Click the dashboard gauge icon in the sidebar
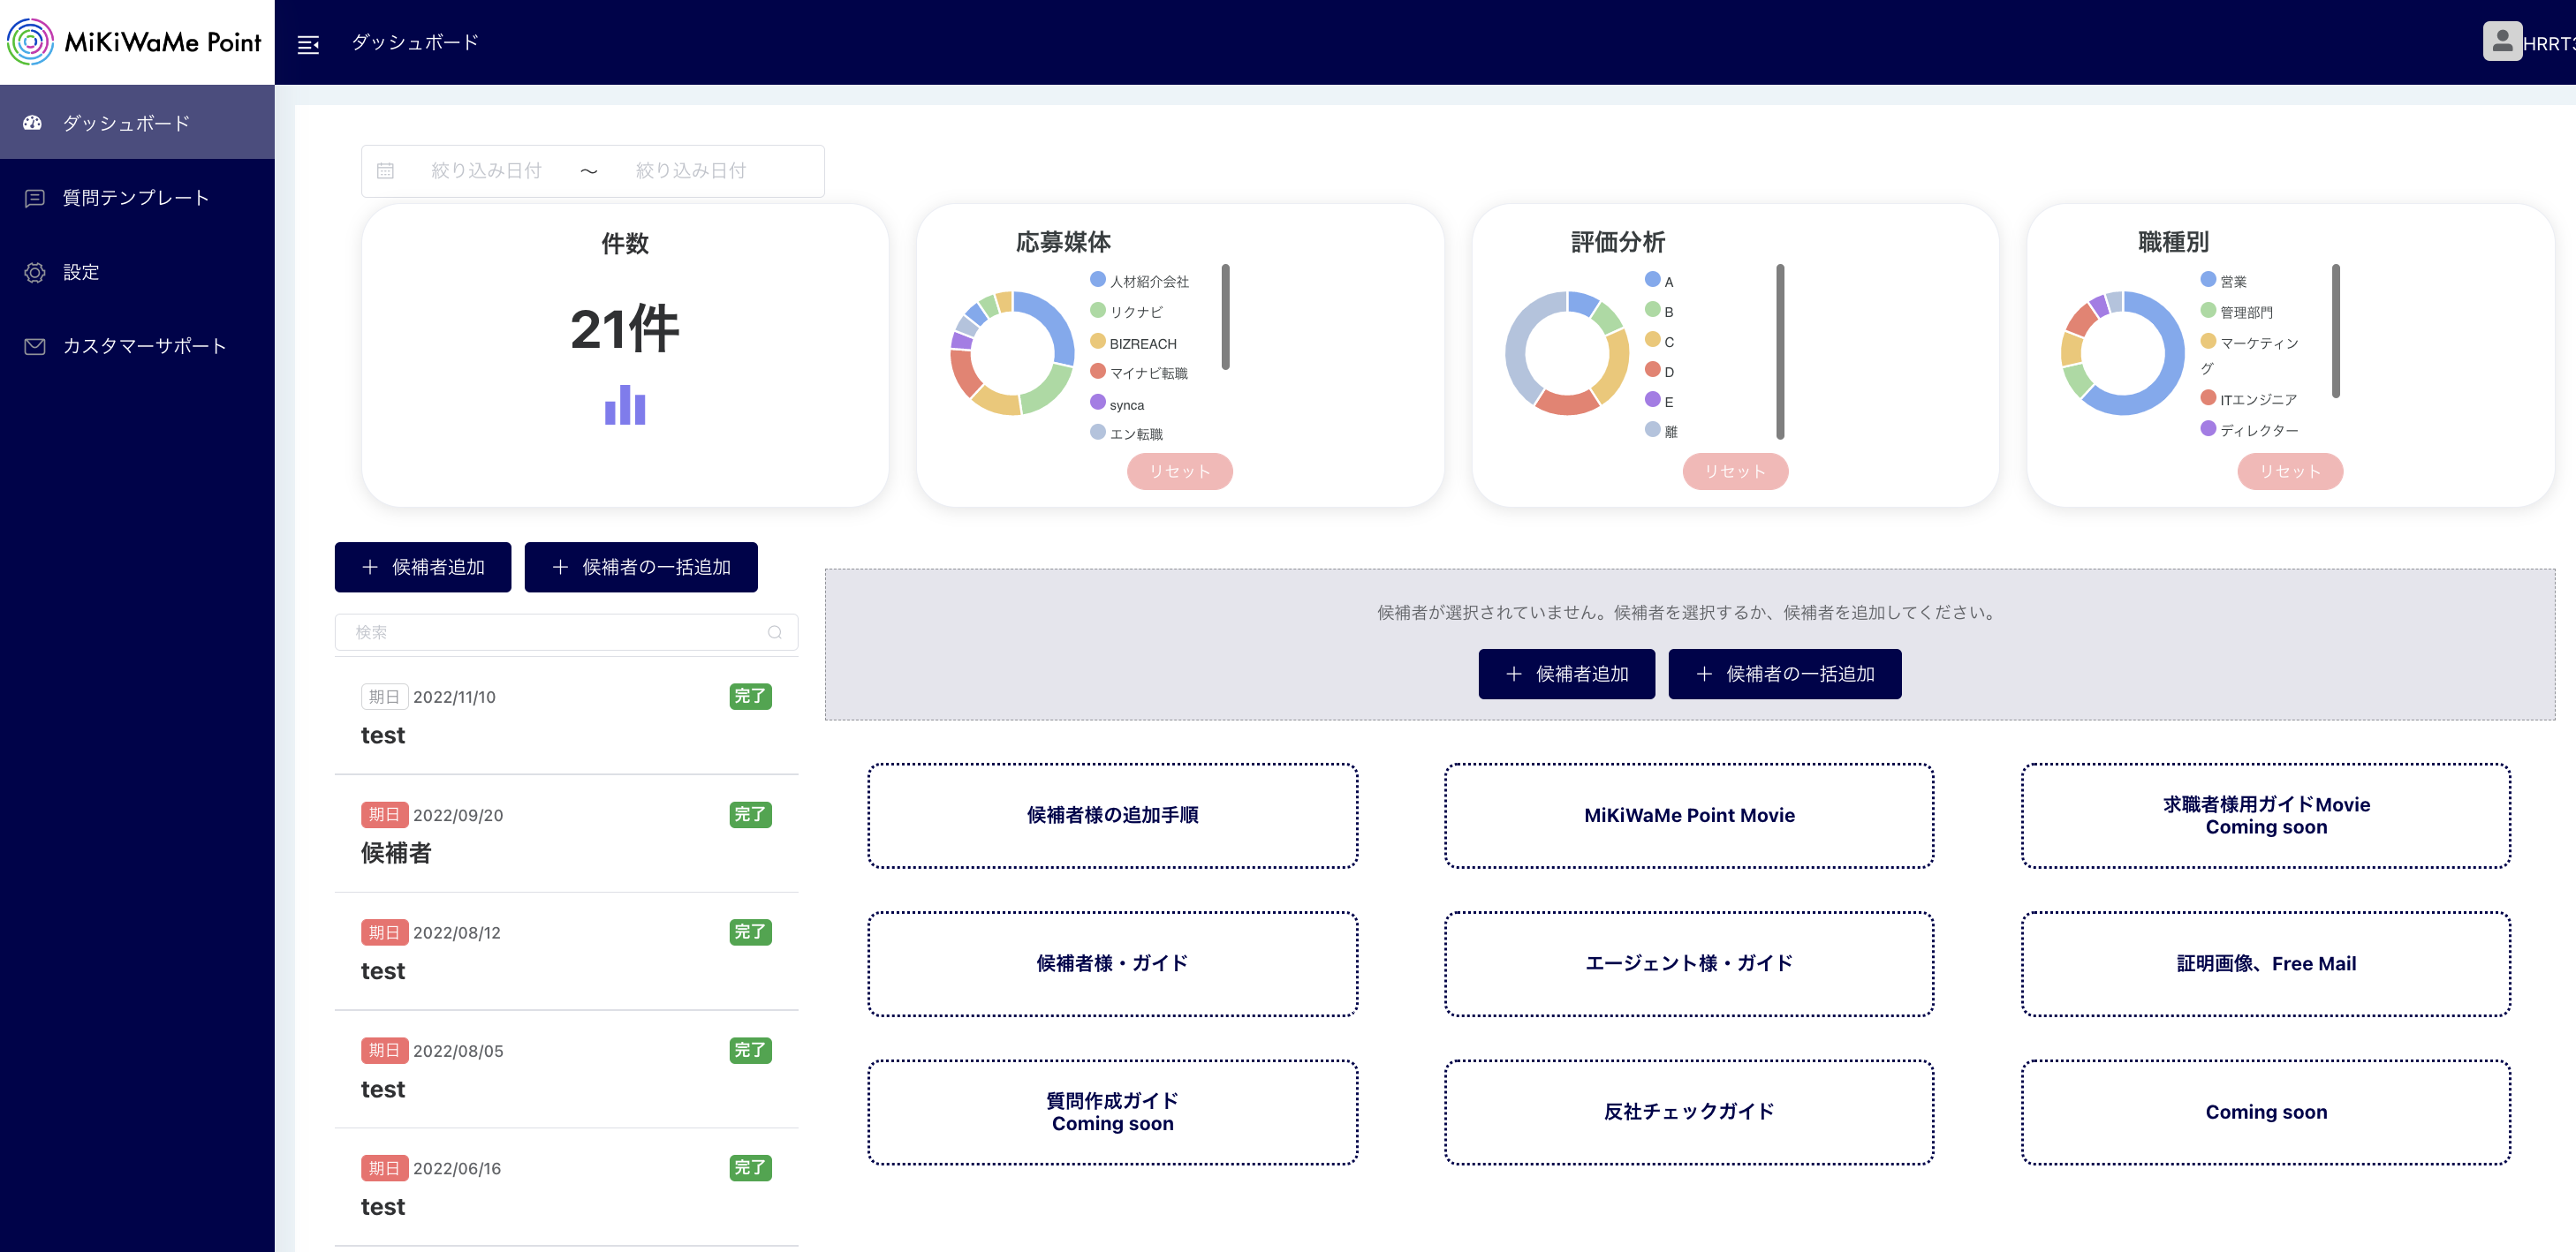Image resolution: width=2576 pixels, height=1252 pixels. (33, 122)
